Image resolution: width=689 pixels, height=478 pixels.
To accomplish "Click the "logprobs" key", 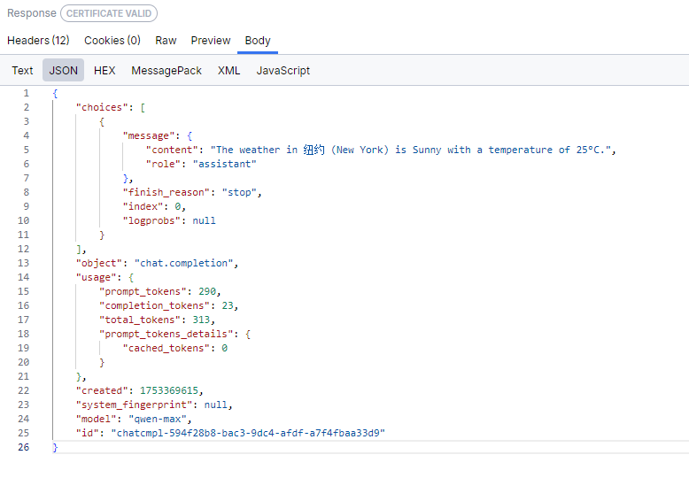I will point(151,220).
